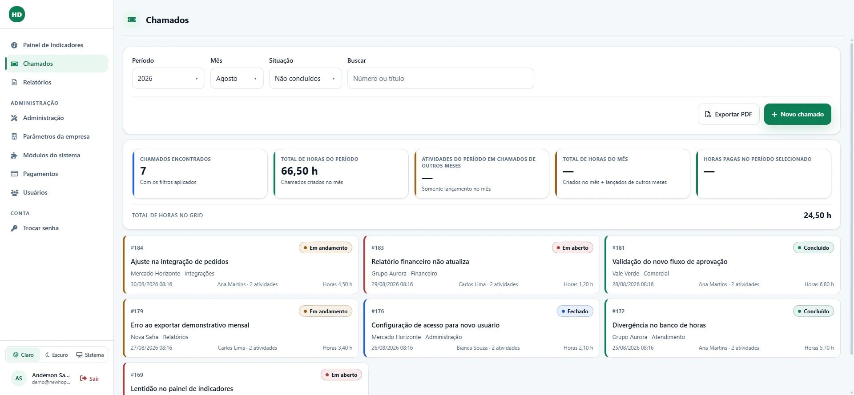
Task: Click the Sair logout icon
Action: click(x=83, y=379)
